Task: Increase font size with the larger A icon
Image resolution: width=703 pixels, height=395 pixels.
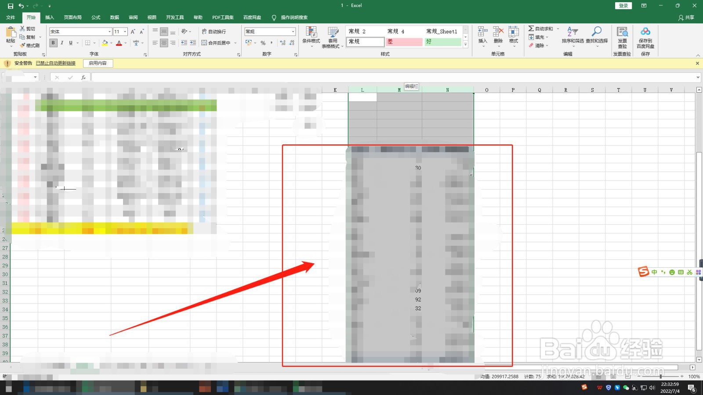Action: [133, 32]
